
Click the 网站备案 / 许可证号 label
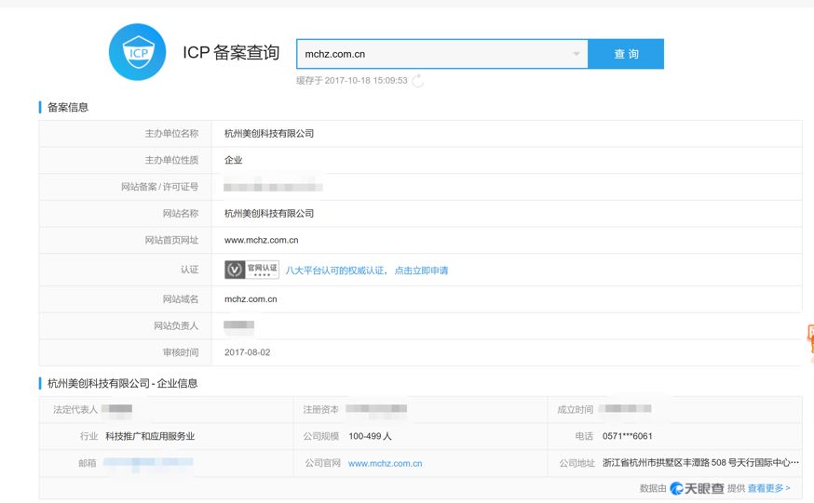(160, 187)
